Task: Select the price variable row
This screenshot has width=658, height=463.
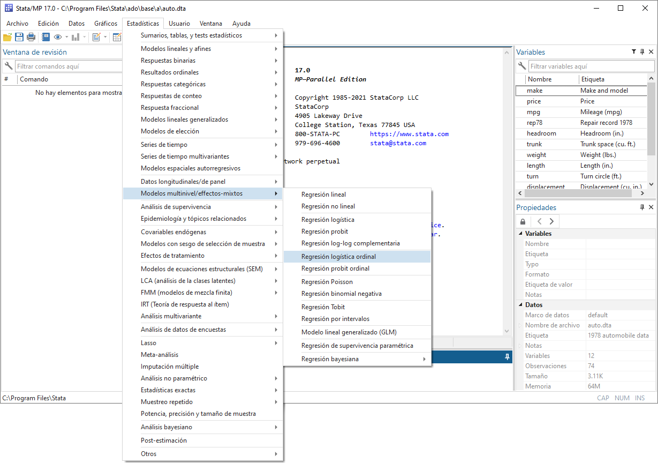Action: coord(581,101)
